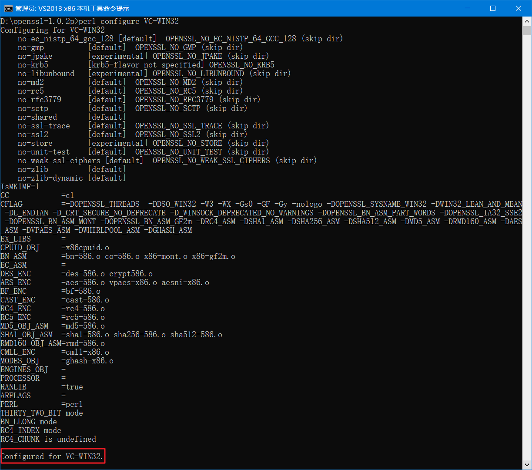Maximize the VS2013 command prompt window
The image size is (532, 470).
click(x=493, y=8)
